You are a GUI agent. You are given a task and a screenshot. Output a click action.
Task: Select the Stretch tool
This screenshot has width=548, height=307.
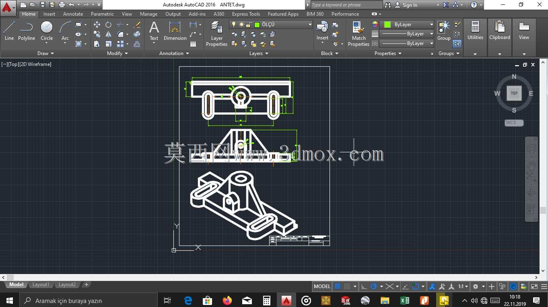[x=97, y=44]
